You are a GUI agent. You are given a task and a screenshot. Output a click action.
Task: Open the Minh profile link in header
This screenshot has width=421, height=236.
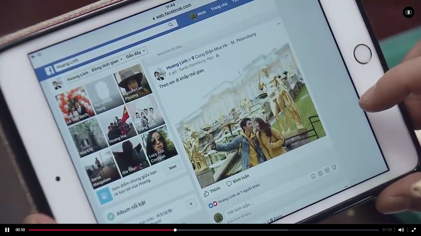pyautogui.click(x=201, y=13)
